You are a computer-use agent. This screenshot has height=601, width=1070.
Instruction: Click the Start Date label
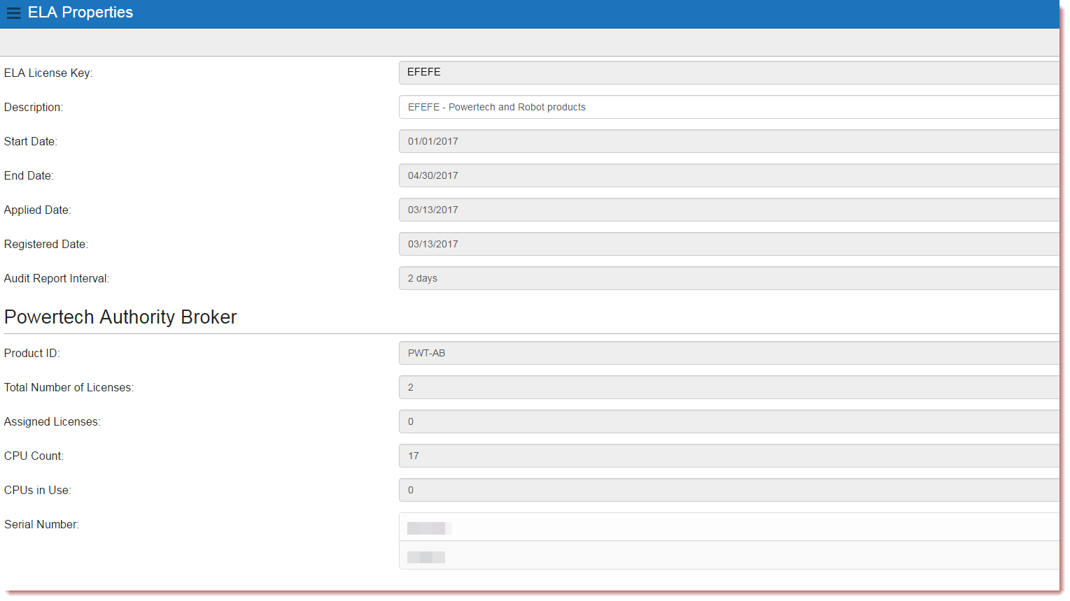31,141
